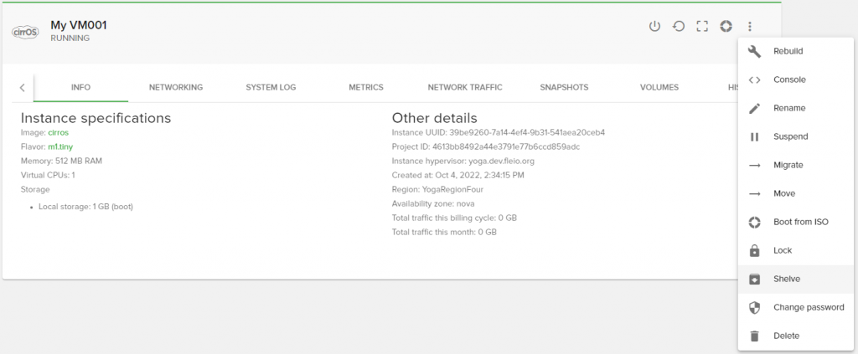Viewport: 858px width, 354px height.
Task: Click the power shutoff icon
Action: pyautogui.click(x=654, y=26)
